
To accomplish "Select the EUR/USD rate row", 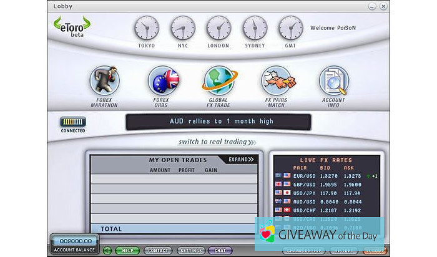I will [325, 176].
